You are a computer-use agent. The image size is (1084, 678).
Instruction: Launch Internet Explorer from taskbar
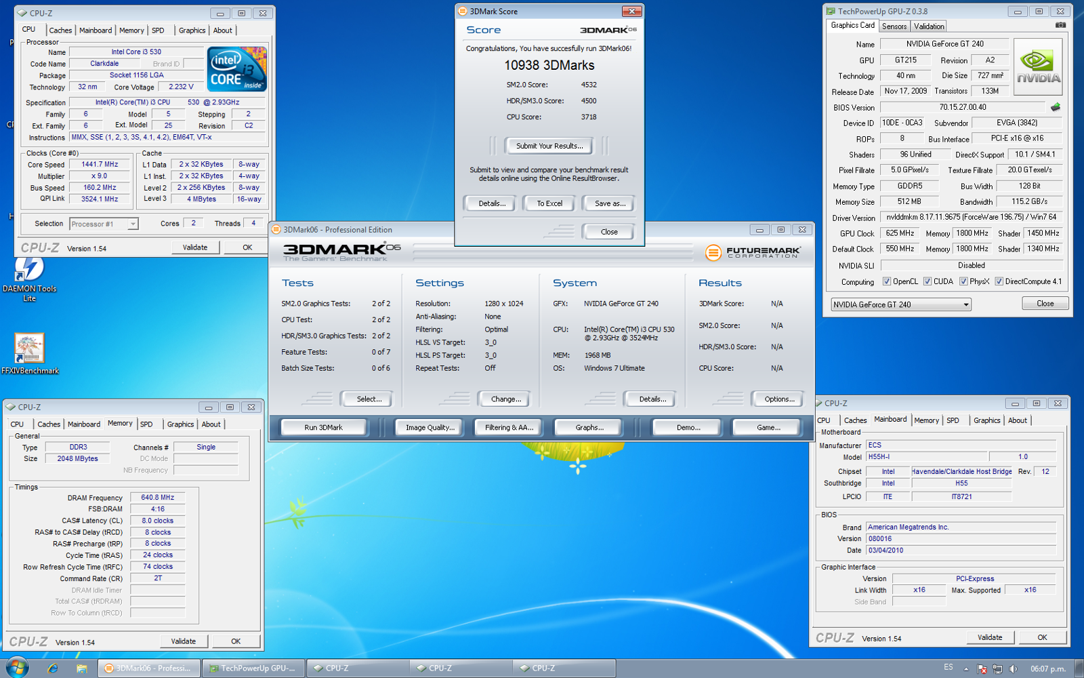coord(53,668)
